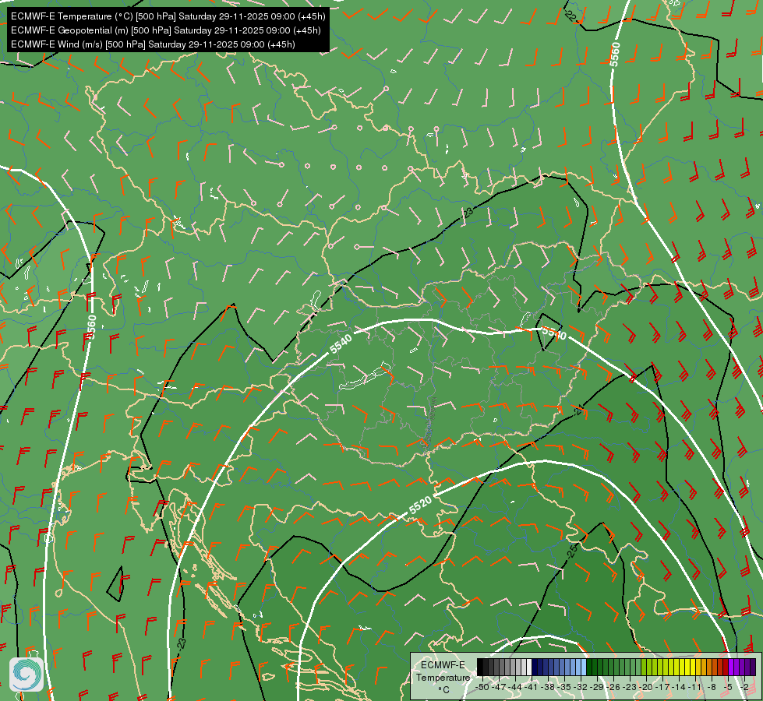Click the 5560 label on the northeastern contour
Image resolution: width=763 pixels, height=701 pixels.
tap(615, 55)
